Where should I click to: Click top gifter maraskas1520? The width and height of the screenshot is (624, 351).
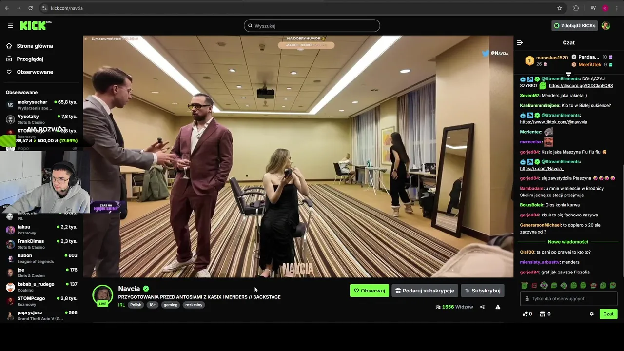coord(552,58)
